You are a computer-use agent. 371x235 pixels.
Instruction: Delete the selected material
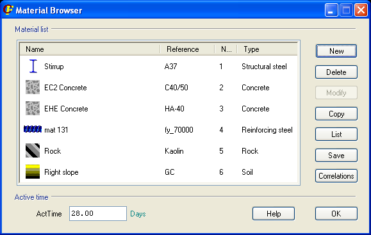336,72
